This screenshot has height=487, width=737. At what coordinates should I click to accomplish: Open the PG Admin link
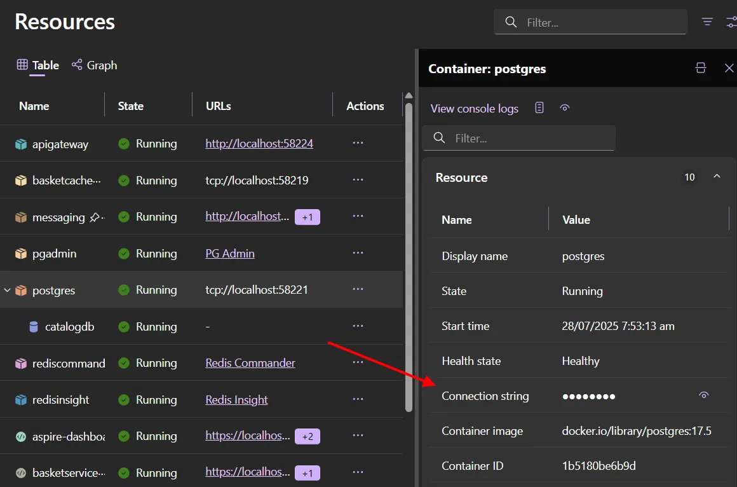point(230,253)
